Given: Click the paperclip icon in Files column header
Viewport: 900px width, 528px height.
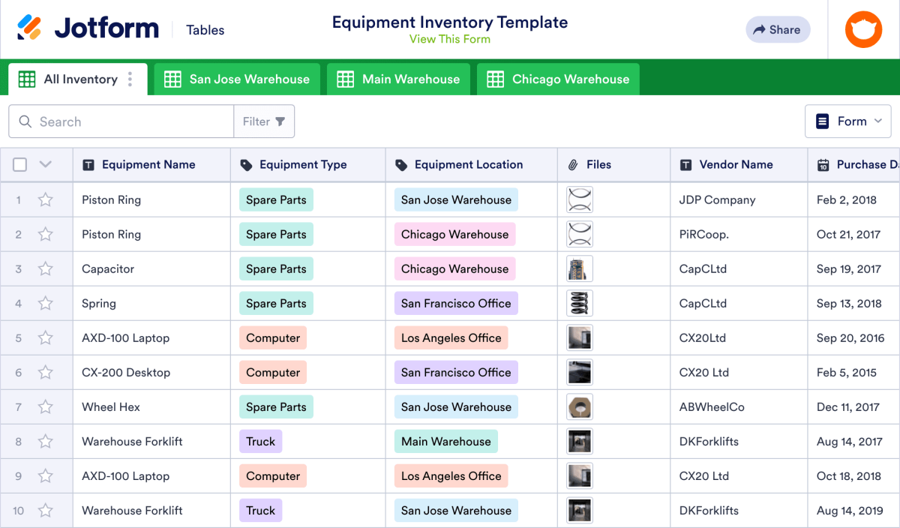Looking at the screenshot, I should coord(574,164).
